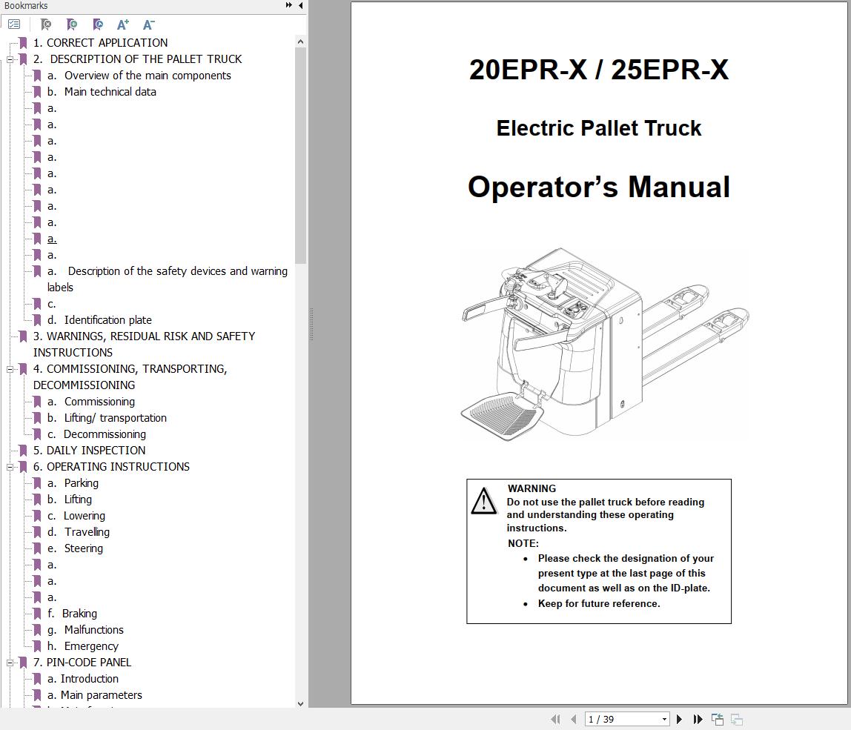Click the bookmark icon beside 1. CORRECT APPLICATION
The height and width of the screenshot is (730, 851).
click(x=23, y=43)
